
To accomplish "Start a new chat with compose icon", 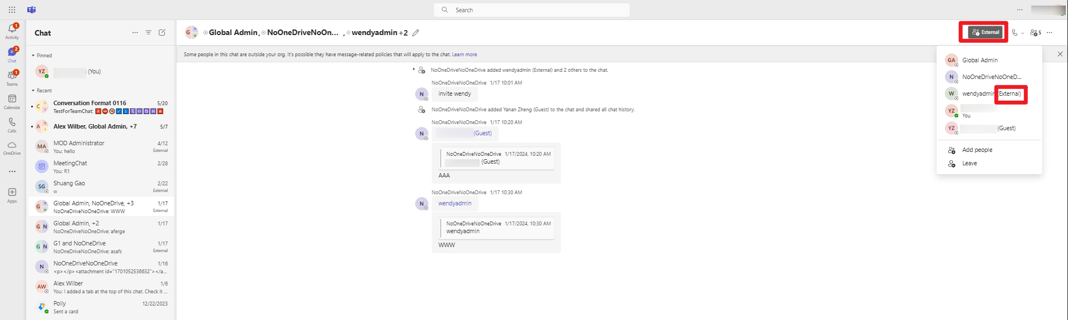I will 162,33.
